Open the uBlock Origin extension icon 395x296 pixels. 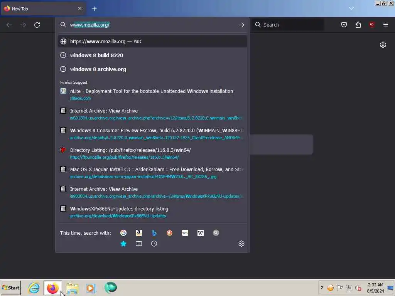click(372, 24)
